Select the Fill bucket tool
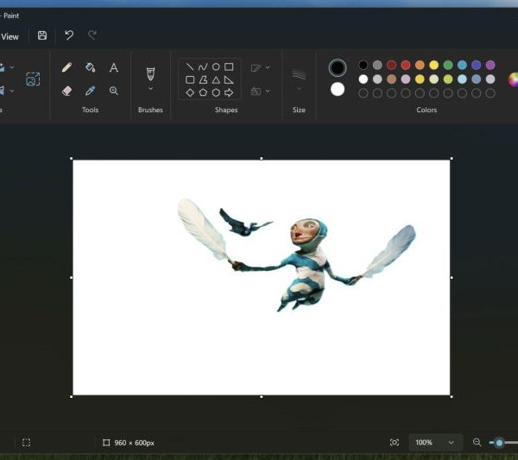Screen dimensions: 518x460 [x=90, y=67]
